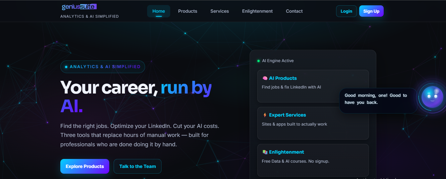Open the Contact page link

294,11
